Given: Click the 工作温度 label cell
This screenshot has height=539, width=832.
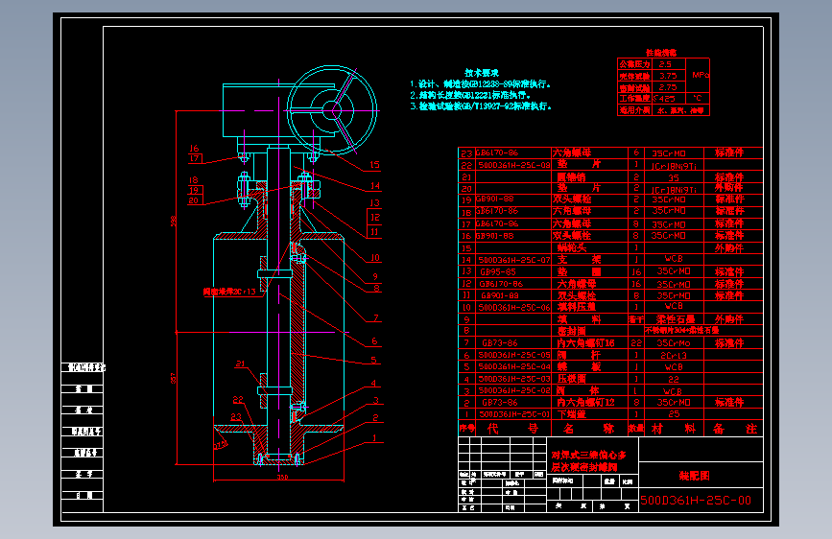Looking at the screenshot, I should [634, 99].
